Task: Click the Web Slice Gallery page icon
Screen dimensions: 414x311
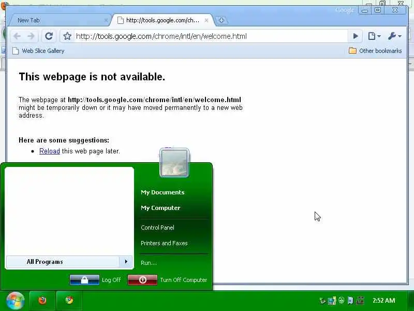Action: point(16,51)
